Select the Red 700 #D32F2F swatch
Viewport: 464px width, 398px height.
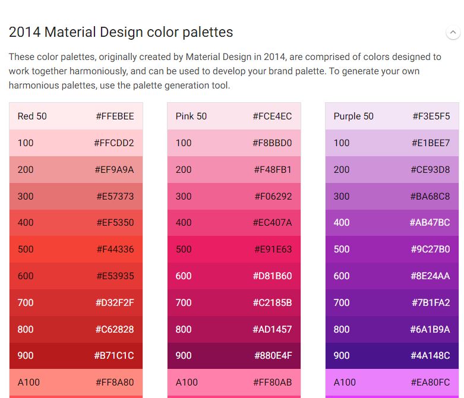[76, 302]
